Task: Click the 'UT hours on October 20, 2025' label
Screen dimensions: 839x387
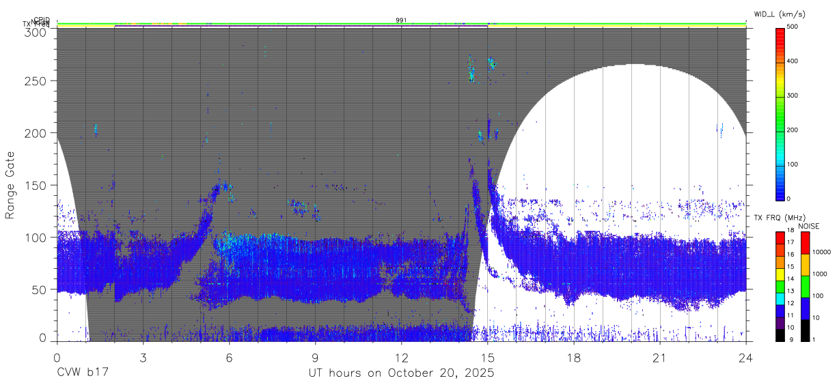Action: [x=402, y=373]
